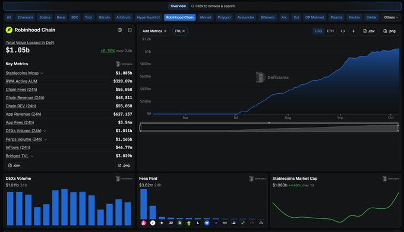Viewport: 404px width, 232px height.
Task: Click the middle of the chart range slider
Action: point(269,128)
